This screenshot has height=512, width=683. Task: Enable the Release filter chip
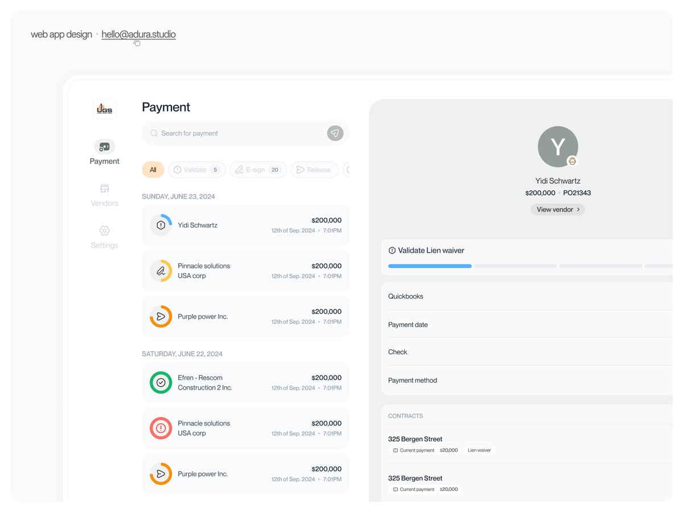click(x=314, y=170)
